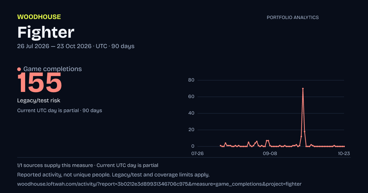Click the y-axis label 60

tap(191, 97)
